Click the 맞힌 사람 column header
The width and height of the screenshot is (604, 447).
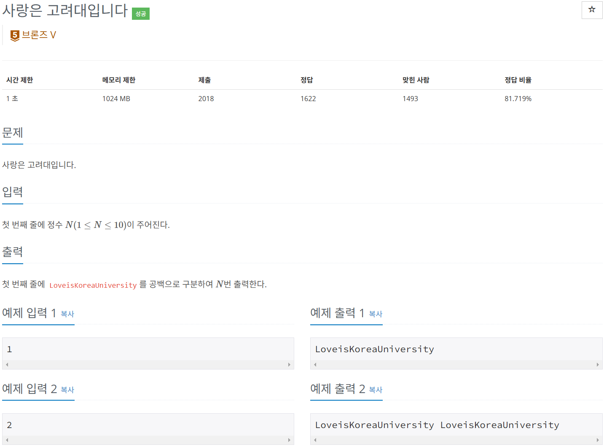click(x=416, y=80)
